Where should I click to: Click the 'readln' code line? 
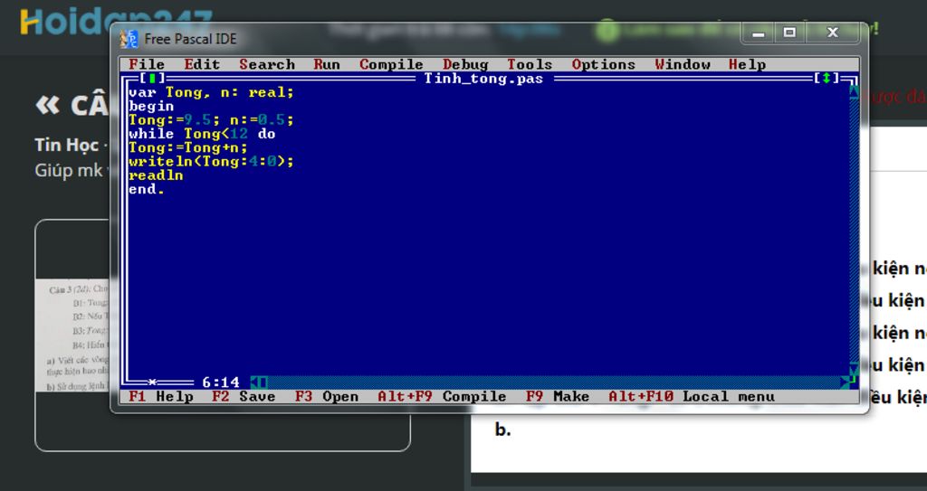[x=156, y=175]
